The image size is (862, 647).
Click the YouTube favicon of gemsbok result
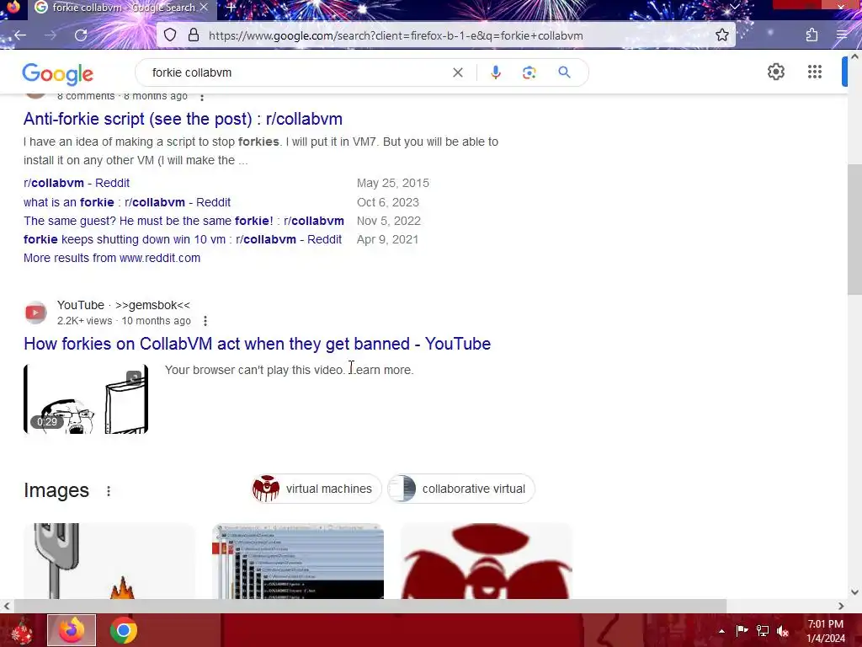pos(35,313)
